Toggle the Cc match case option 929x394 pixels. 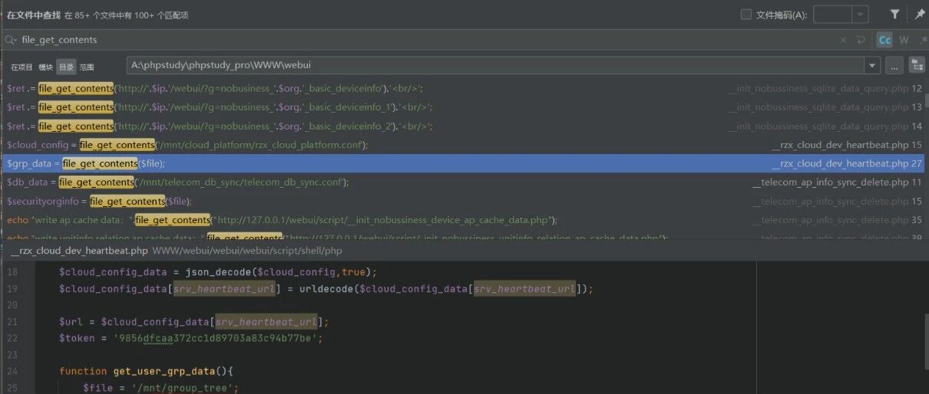884,40
